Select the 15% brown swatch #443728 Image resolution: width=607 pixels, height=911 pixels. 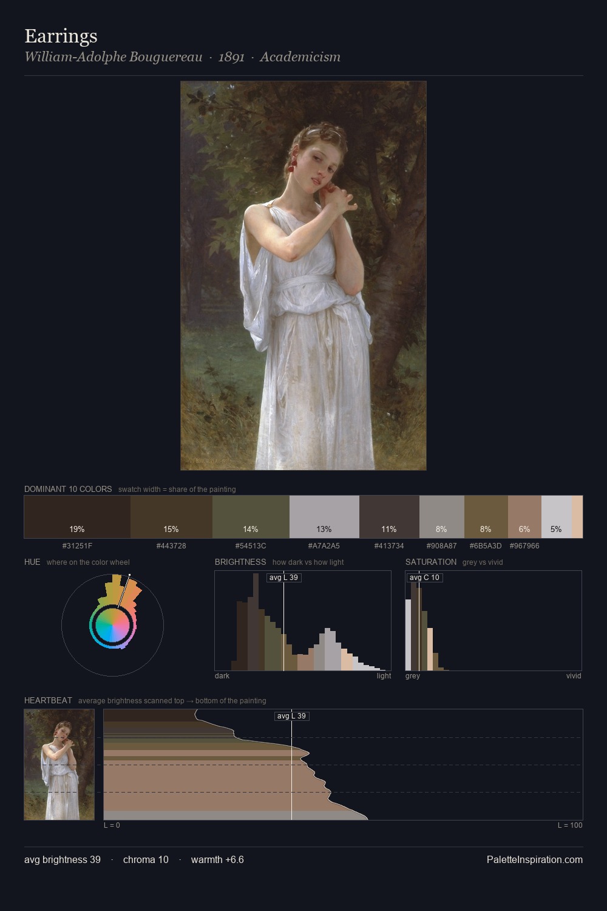click(x=171, y=517)
